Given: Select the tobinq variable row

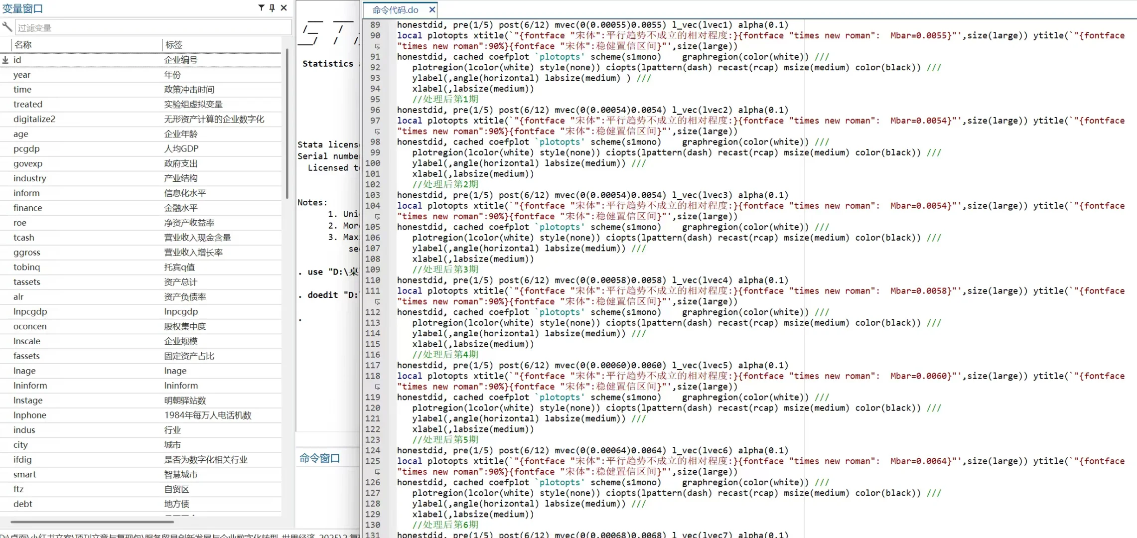Looking at the screenshot, I should click(x=26, y=267).
